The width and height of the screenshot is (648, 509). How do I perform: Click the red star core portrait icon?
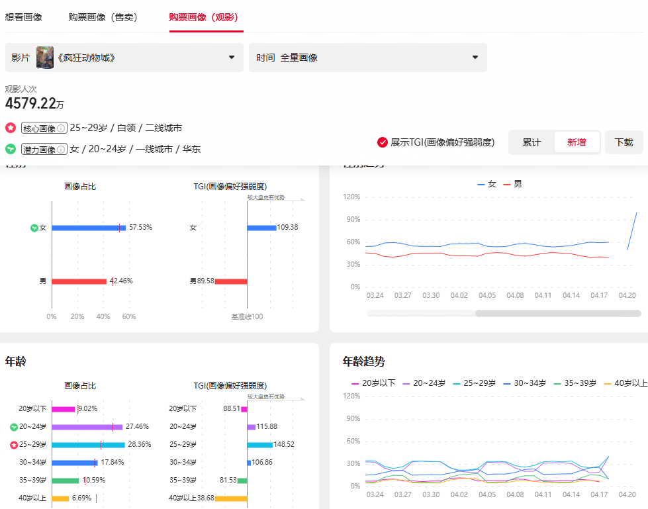pos(11,128)
